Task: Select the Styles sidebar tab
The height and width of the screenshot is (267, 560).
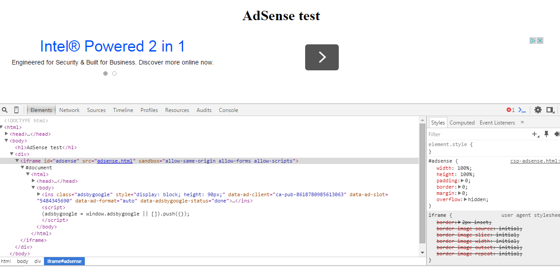Action: click(x=438, y=123)
